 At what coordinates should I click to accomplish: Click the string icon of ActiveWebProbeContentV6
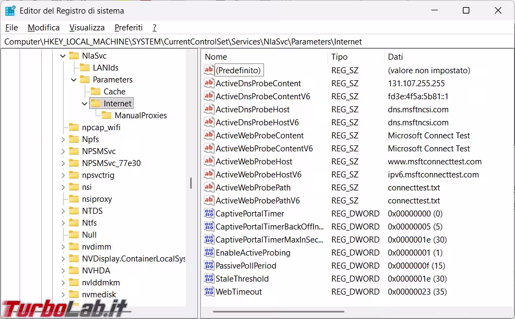[x=209, y=148]
